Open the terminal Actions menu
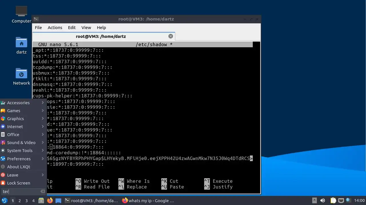366x205 pixels. (55, 28)
